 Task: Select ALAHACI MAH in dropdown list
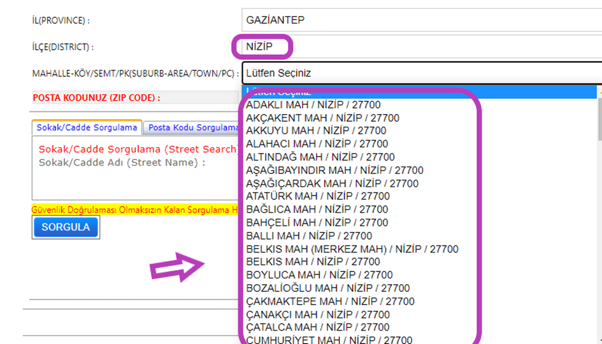tap(317, 144)
